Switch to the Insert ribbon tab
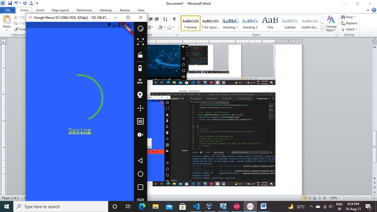This screenshot has width=377, height=212. tap(40, 10)
